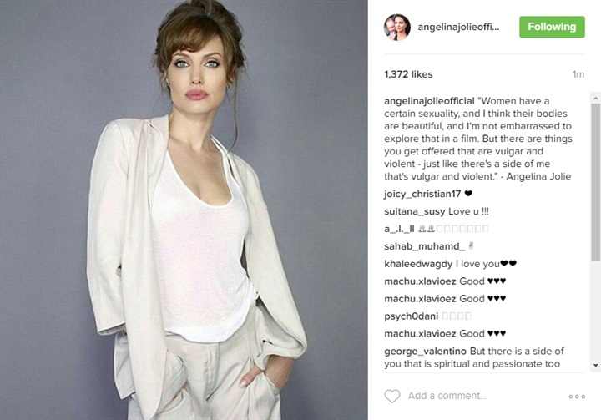Click the comments scrollbar down arrow
The width and height of the screenshot is (601, 420).
point(596,366)
